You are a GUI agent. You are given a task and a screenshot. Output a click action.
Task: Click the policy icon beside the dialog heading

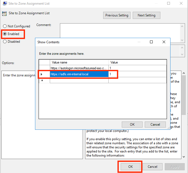point(4,14)
